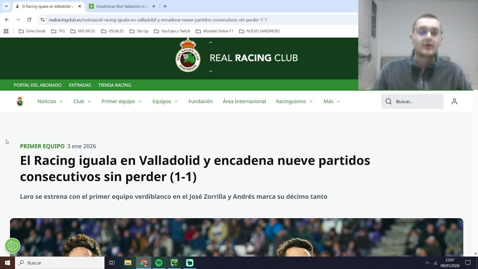Open site information icon in address bar
The width and height of the screenshot is (478, 269).
pos(43,19)
